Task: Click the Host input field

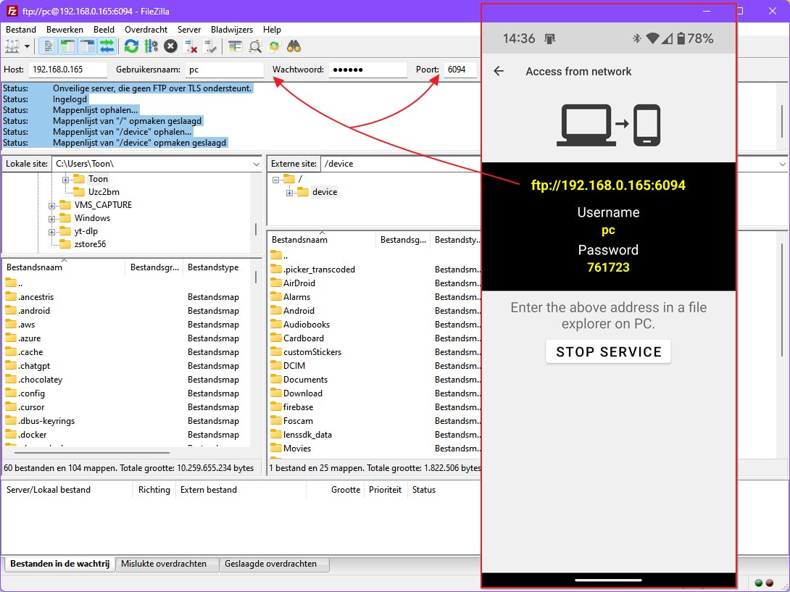Action: (68, 70)
